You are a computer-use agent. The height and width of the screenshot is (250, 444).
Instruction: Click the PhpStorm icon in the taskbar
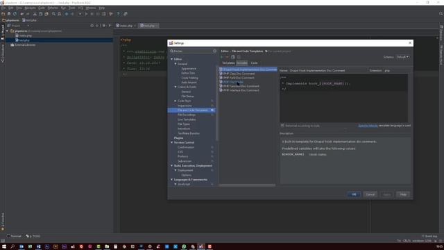[x=201, y=247]
